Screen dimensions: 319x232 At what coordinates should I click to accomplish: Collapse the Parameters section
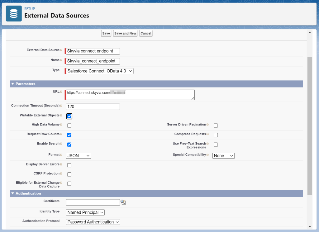12,84
